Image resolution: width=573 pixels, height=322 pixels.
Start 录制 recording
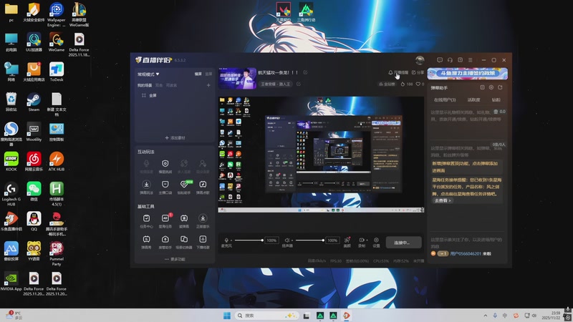coord(362,242)
